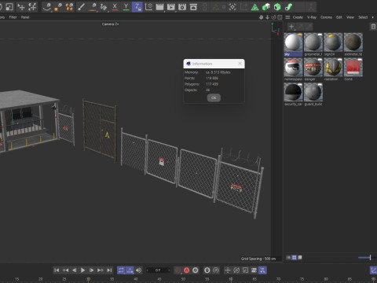Toggle the red autokey A button

click(x=186, y=270)
